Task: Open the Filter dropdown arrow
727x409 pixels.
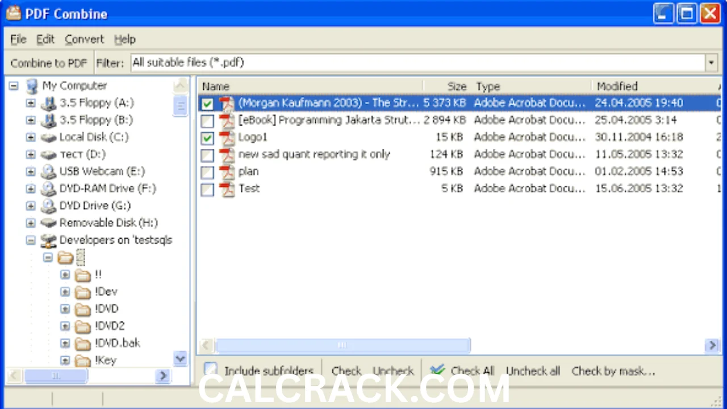Action: (711, 62)
